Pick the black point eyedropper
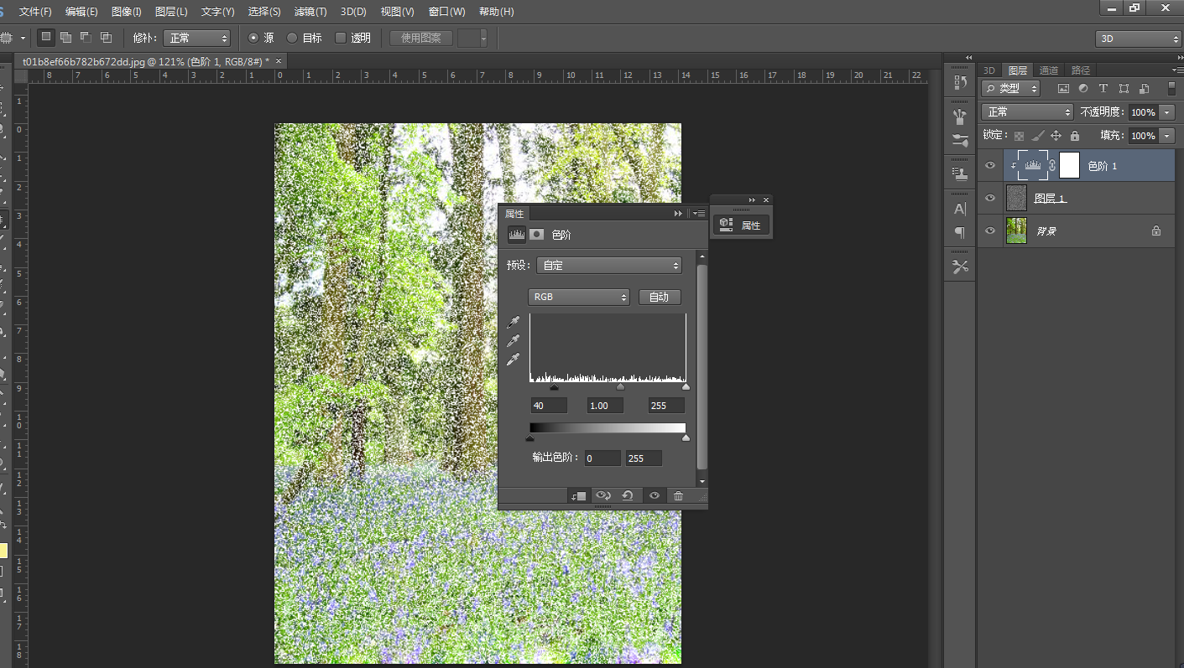The image size is (1184, 668). (513, 323)
